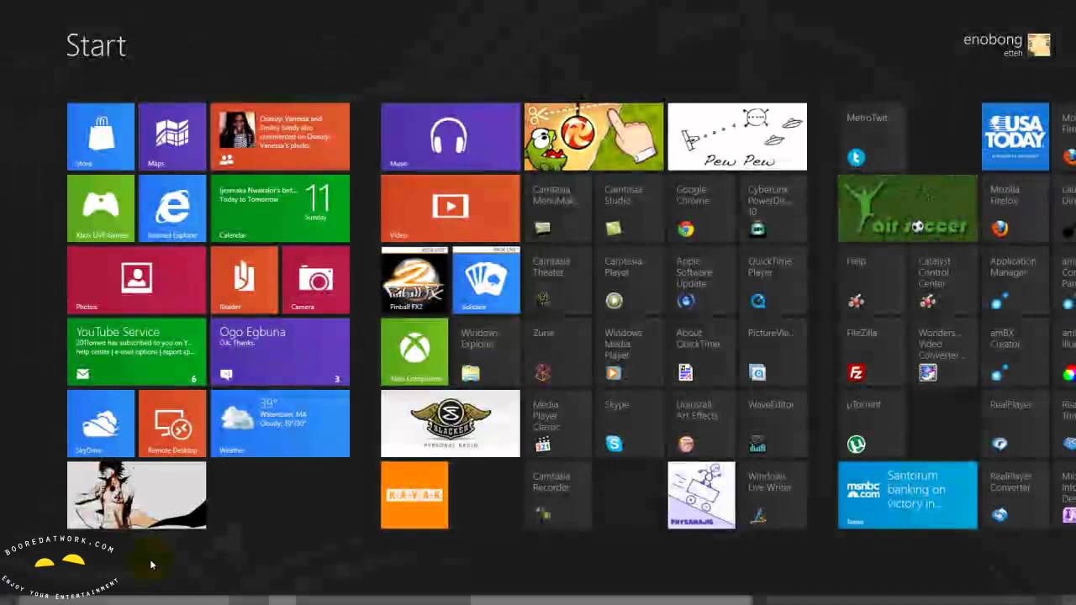Open the Reader tile
The height and width of the screenshot is (605, 1076).
tap(244, 280)
